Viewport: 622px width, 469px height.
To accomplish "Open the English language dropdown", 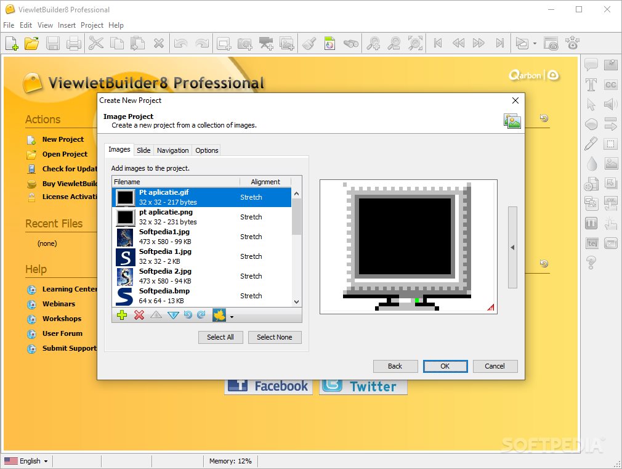I will point(26,460).
